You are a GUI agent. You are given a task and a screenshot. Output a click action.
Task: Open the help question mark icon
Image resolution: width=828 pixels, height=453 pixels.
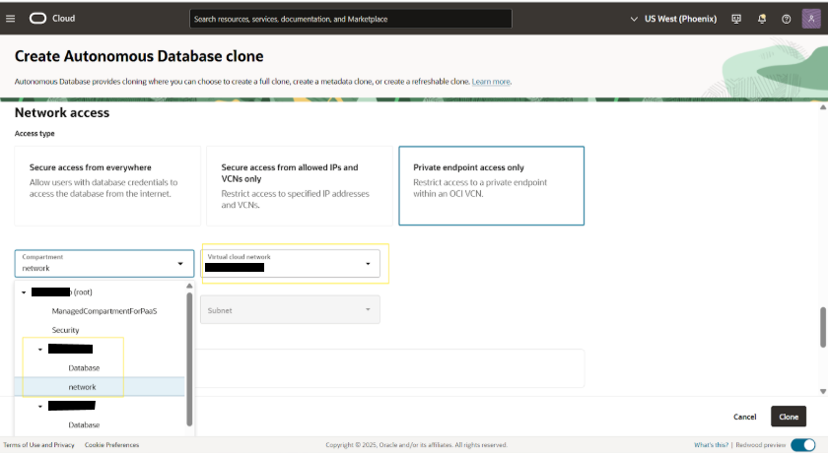coord(786,18)
